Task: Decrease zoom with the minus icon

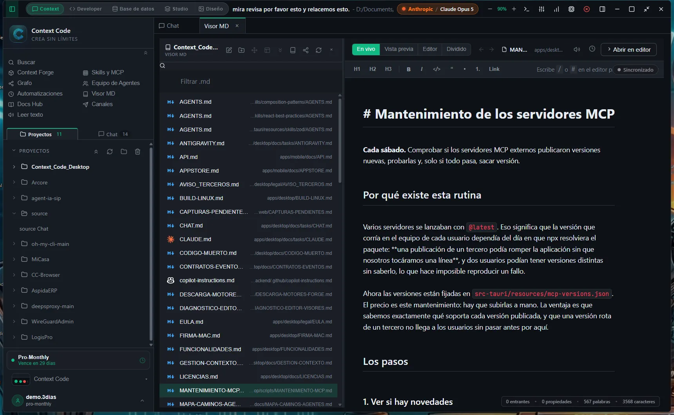Action: tap(490, 9)
